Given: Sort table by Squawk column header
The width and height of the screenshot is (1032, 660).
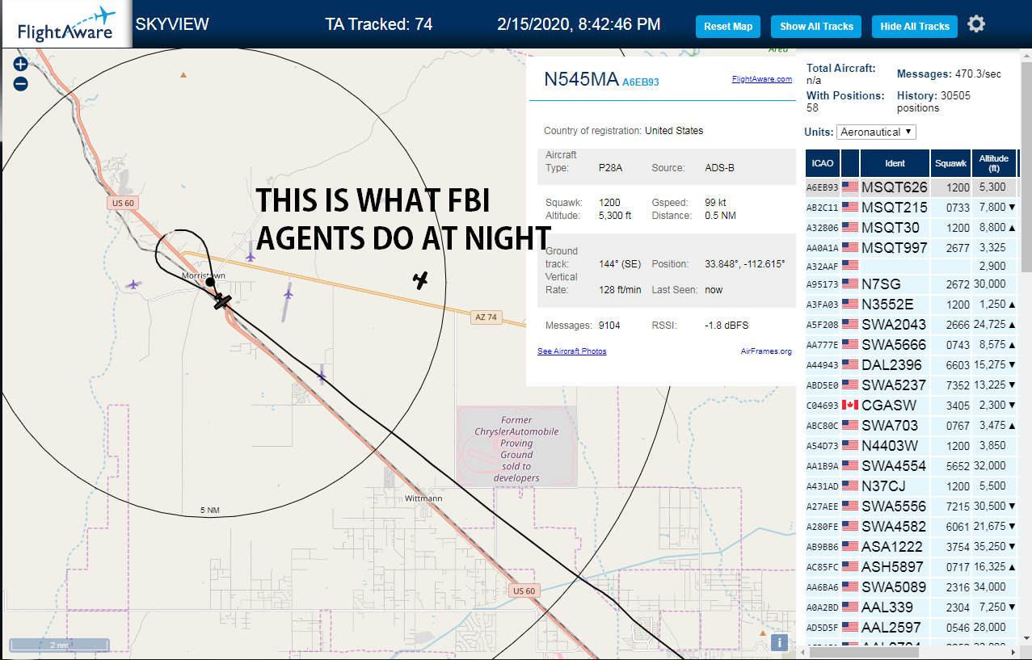Looking at the screenshot, I should pos(950,163).
